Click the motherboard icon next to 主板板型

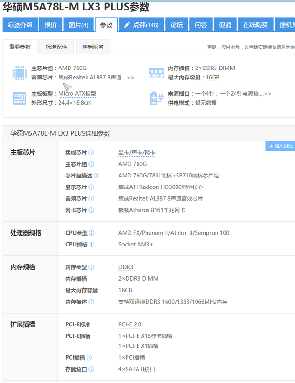(x=20, y=98)
